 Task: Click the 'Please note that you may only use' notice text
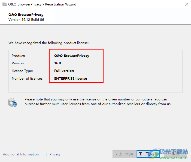click(x=98, y=102)
